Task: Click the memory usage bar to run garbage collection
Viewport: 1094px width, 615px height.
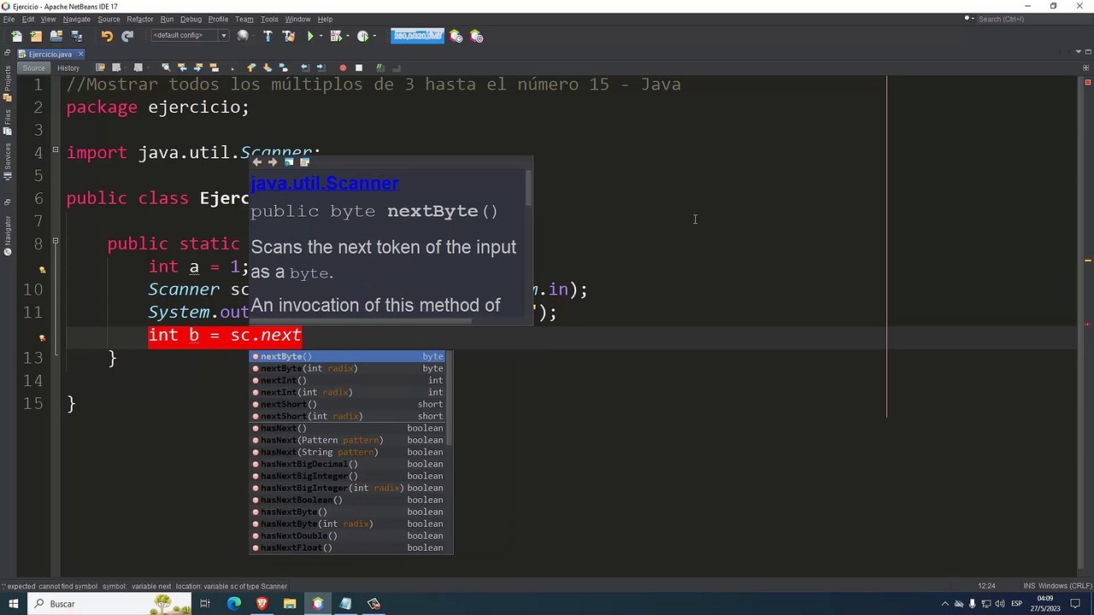Action: pos(417,36)
